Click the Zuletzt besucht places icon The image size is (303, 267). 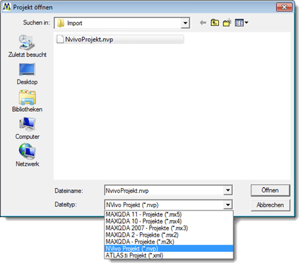click(x=27, y=43)
